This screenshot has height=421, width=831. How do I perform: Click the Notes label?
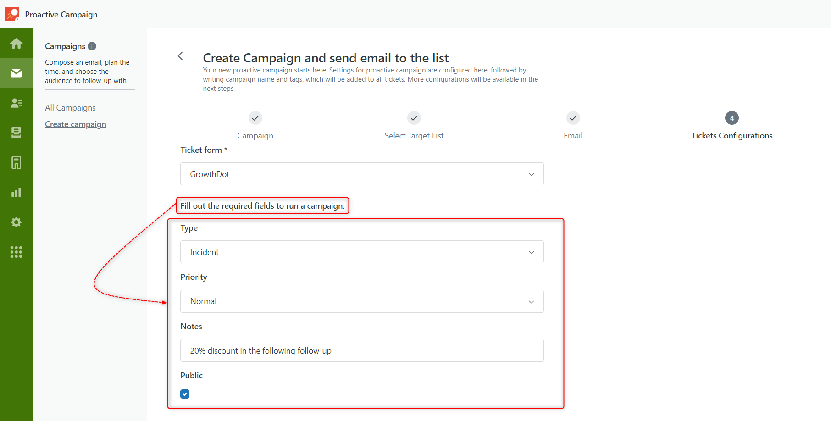coord(191,327)
